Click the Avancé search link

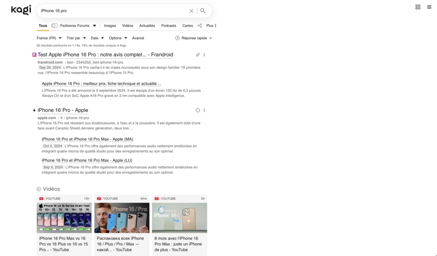click(x=138, y=38)
